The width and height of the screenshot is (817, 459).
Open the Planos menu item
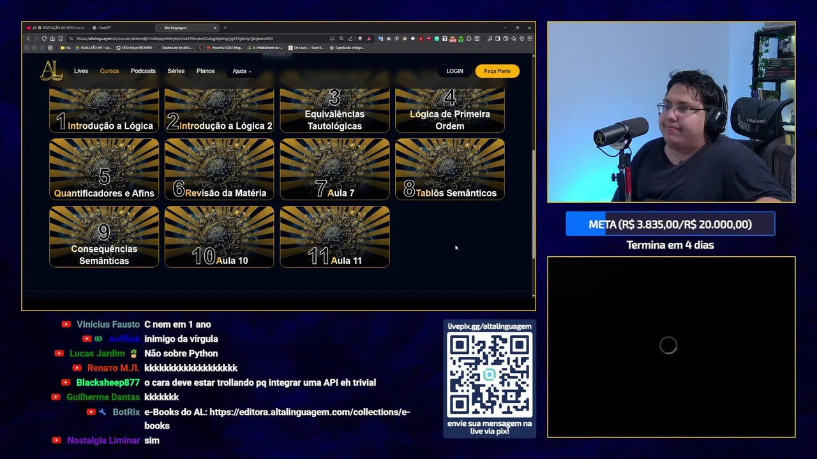coord(206,71)
